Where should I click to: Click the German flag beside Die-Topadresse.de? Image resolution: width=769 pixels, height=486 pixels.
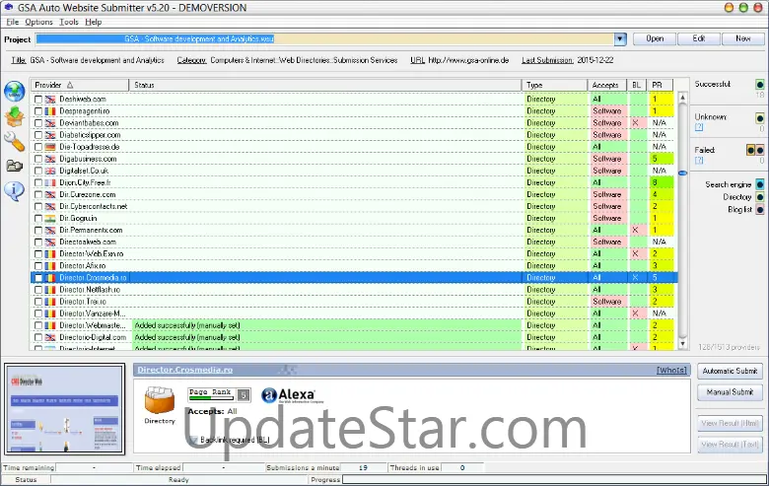point(50,147)
